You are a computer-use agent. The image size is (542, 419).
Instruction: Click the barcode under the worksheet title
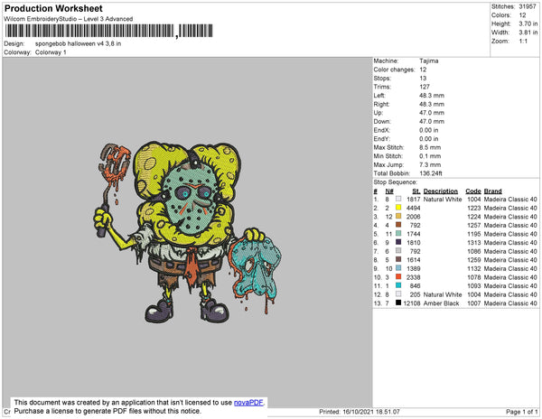point(109,31)
